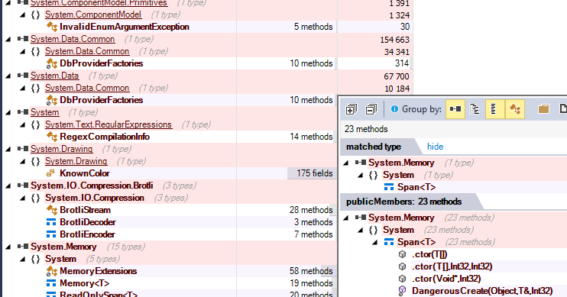Select the BrotliDecoder type name

(88, 222)
